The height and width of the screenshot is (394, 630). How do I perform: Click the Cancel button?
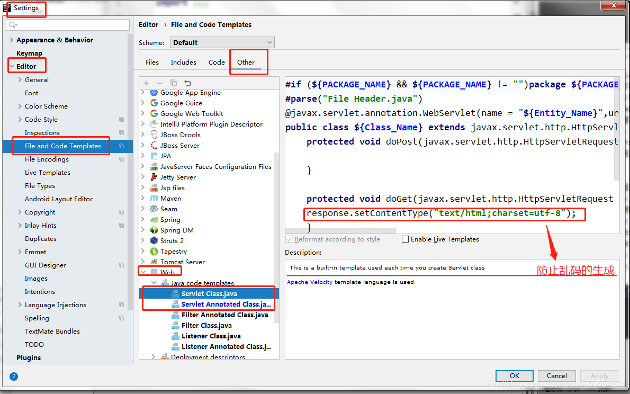click(x=556, y=376)
